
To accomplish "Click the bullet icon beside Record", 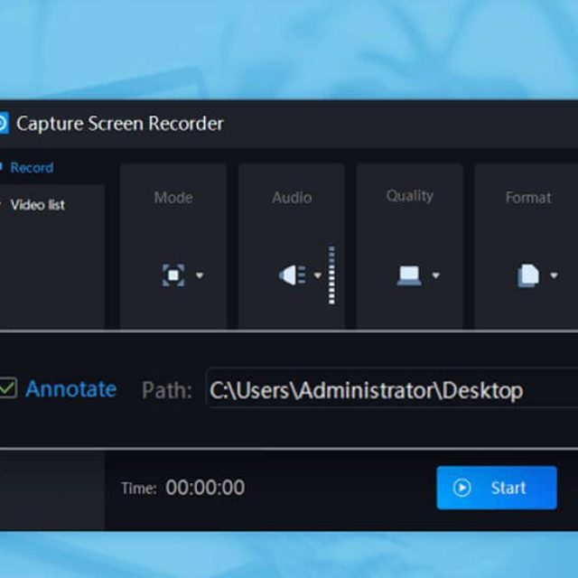I will pyautogui.click(x=2, y=168).
